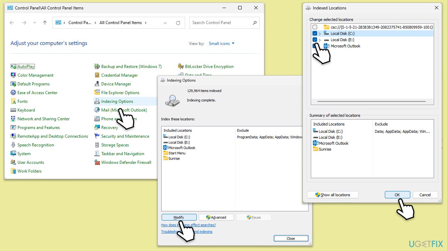Viewport: 447px width, 251px height.
Task: Expand the Local Disk (C:) tree node
Action: click(x=320, y=33)
